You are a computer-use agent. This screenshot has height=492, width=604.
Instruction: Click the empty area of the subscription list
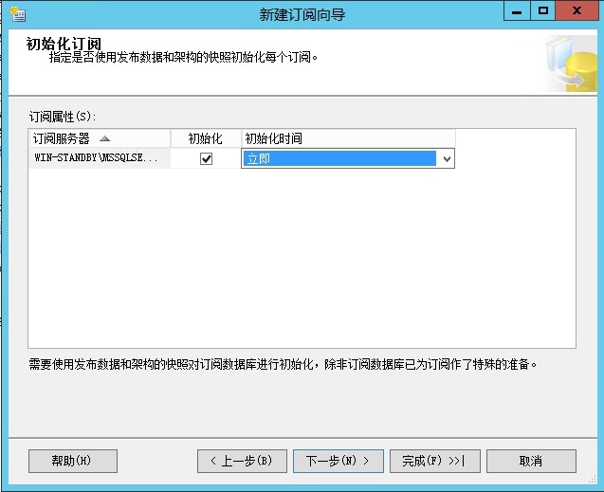302,265
